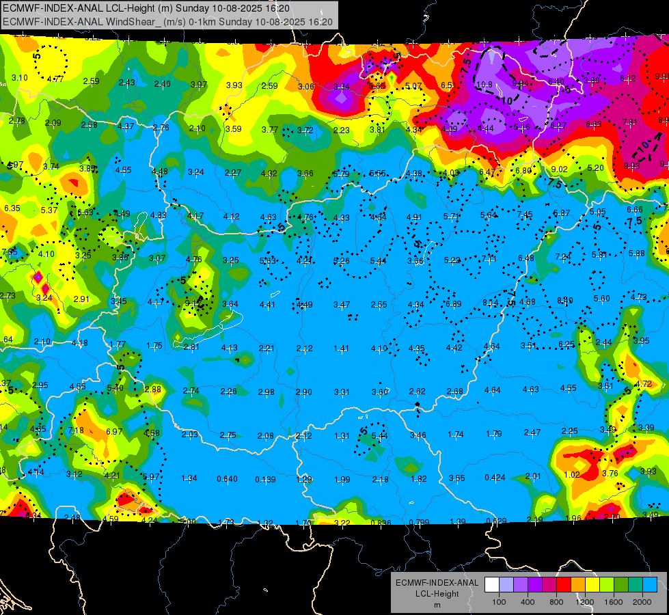This screenshot has height=615, width=669.
Task: Click the wind shear value '0.139'
Action: 265,479
